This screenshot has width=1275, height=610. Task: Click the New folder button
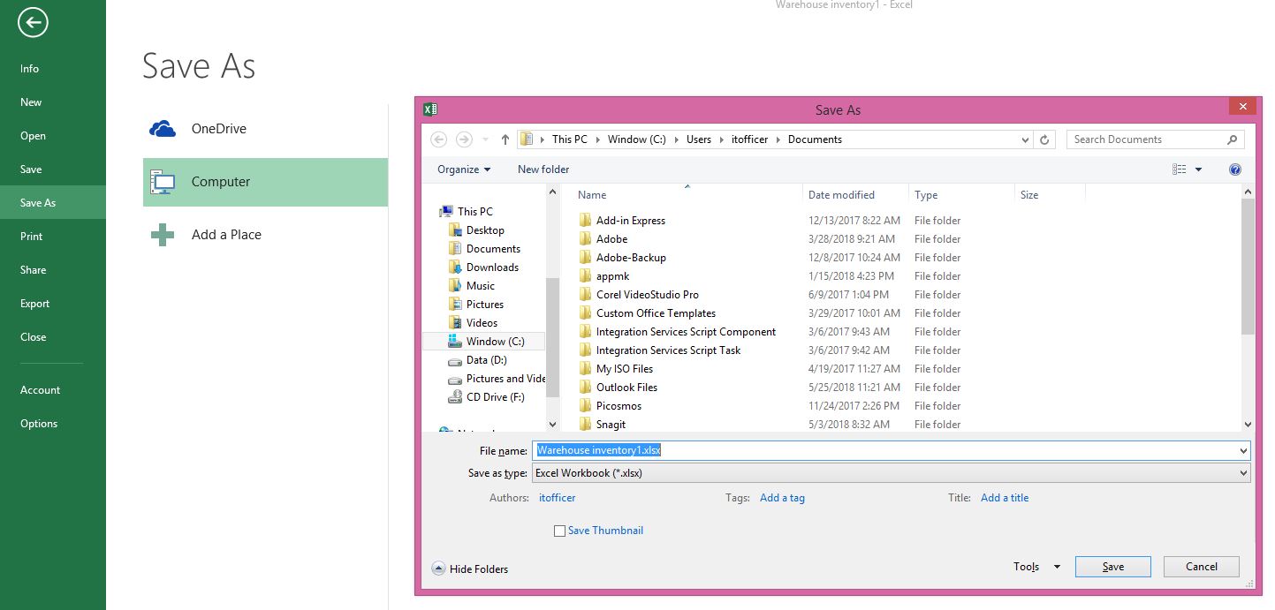pyautogui.click(x=543, y=169)
